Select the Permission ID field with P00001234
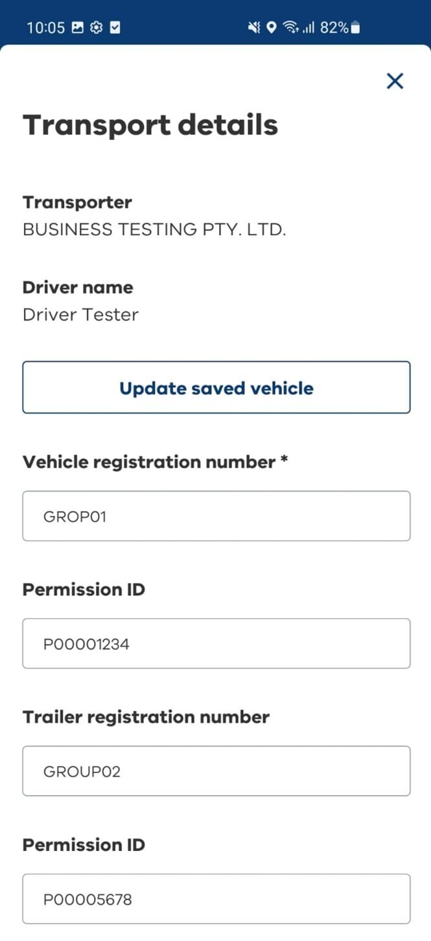This screenshot has height=941, width=431. 216,643
